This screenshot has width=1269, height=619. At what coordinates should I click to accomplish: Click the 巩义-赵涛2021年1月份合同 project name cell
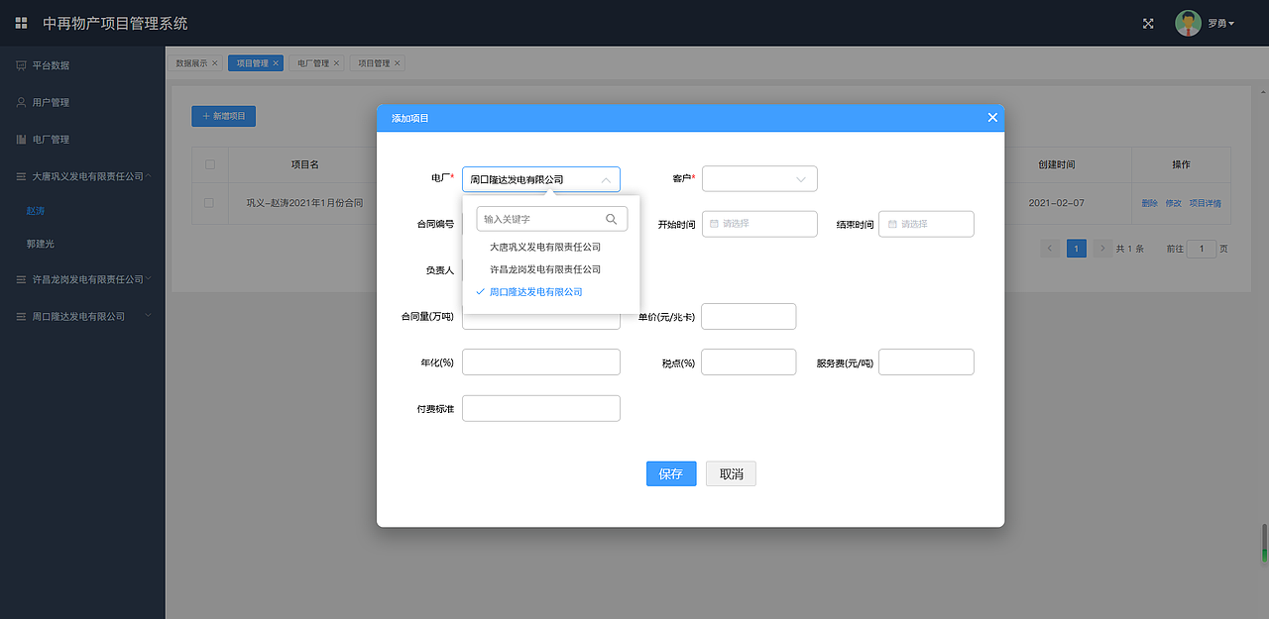pos(304,202)
